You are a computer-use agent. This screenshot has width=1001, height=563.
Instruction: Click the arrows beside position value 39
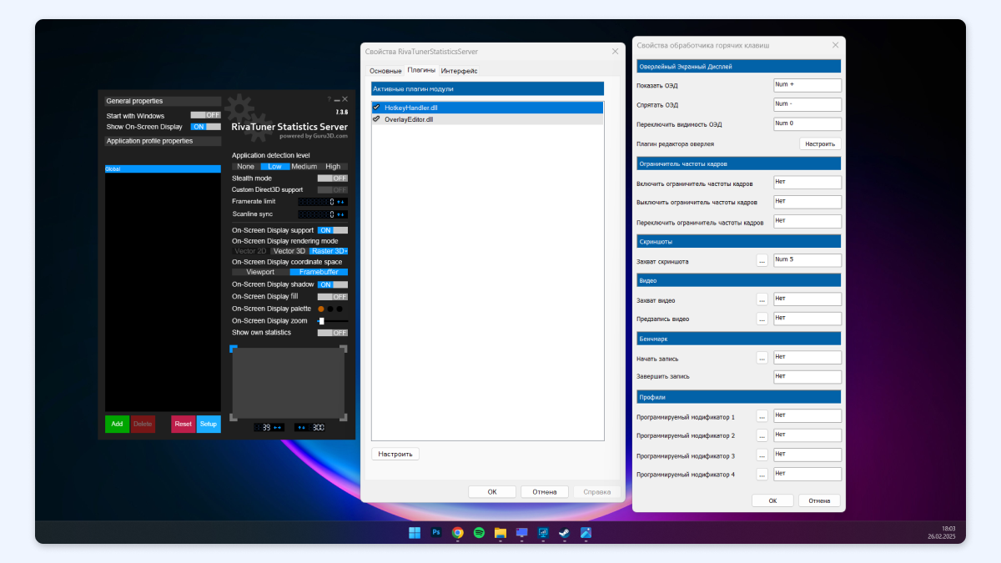click(x=279, y=427)
